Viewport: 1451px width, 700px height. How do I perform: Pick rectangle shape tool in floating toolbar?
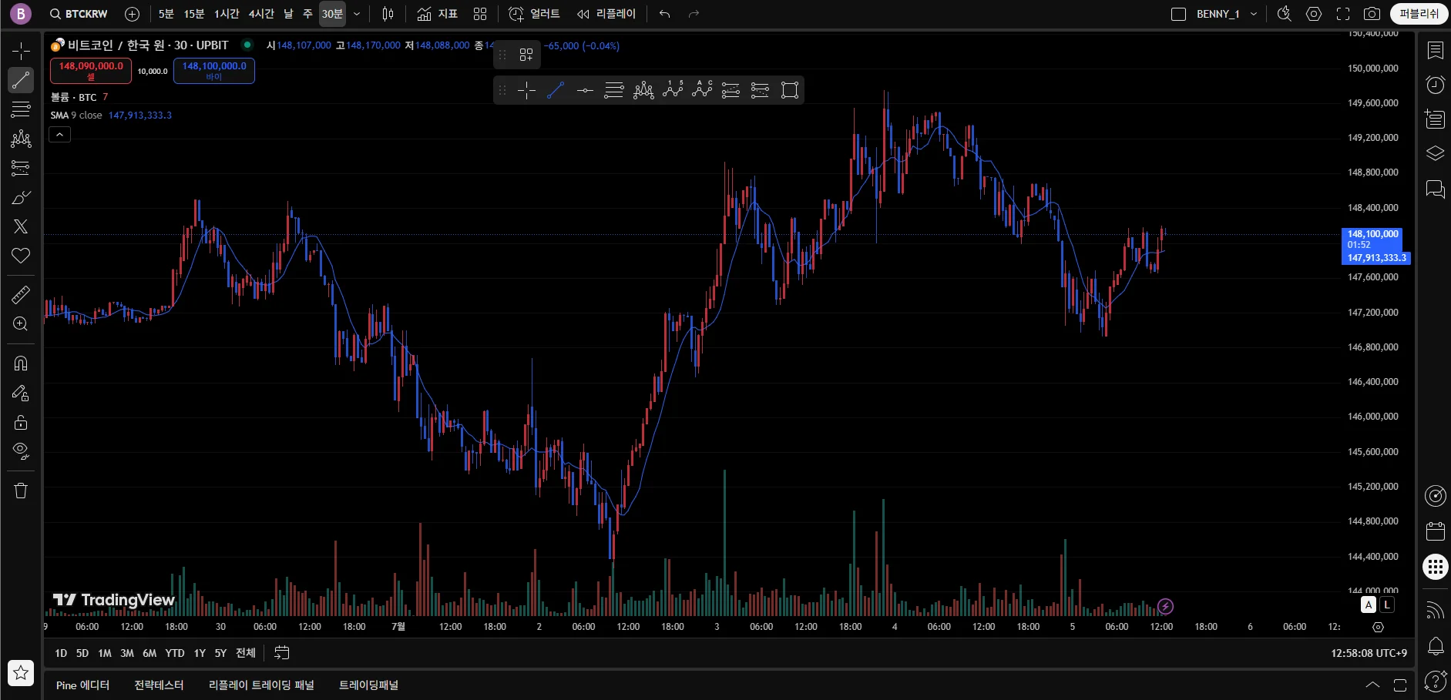point(790,90)
